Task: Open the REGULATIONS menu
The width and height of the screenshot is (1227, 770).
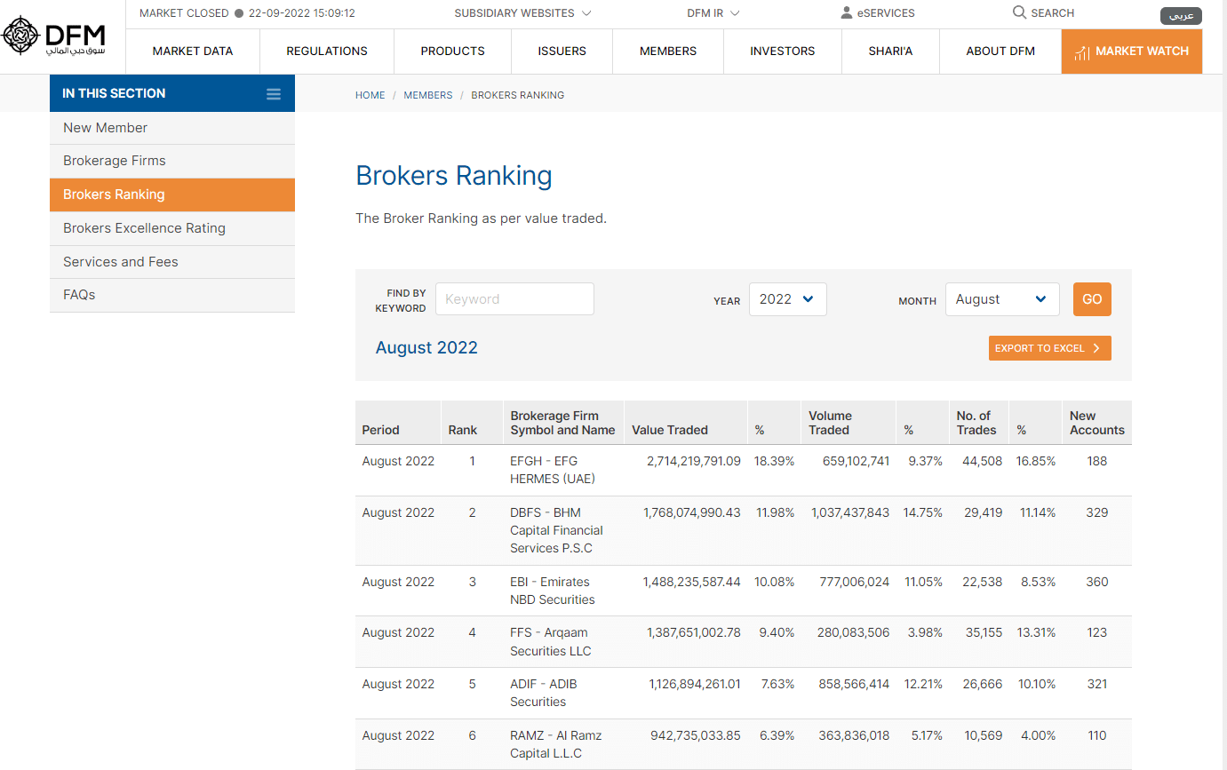Action: (x=326, y=52)
